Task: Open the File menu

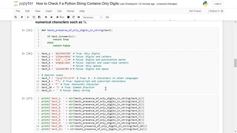Action: pos(18,11)
